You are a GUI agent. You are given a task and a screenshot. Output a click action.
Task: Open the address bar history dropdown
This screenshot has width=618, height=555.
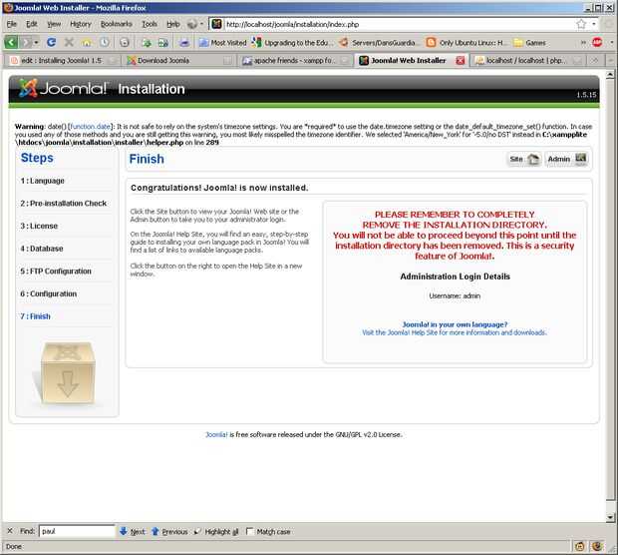point(594,24)
